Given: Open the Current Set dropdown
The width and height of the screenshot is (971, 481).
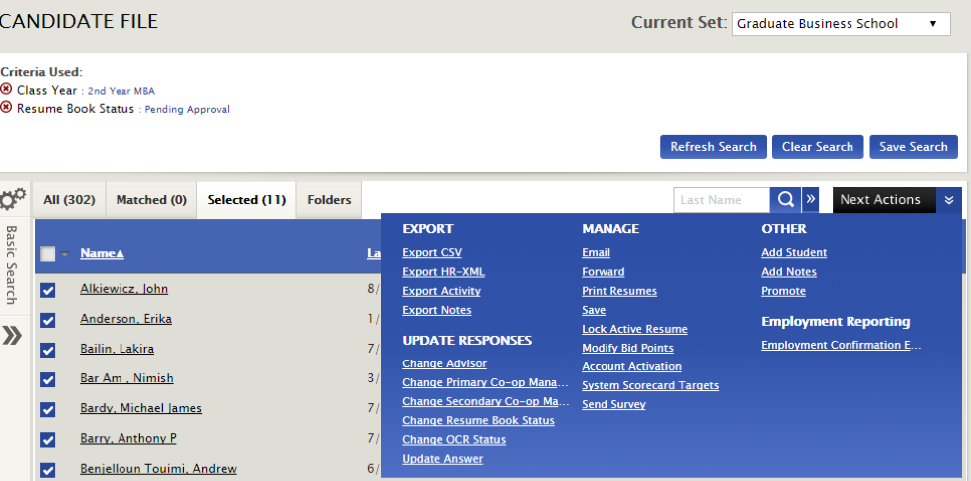Looking at the screenshot, I should pos(841,24).
